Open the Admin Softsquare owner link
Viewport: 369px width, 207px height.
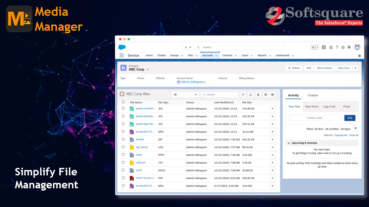click(192, 82)
